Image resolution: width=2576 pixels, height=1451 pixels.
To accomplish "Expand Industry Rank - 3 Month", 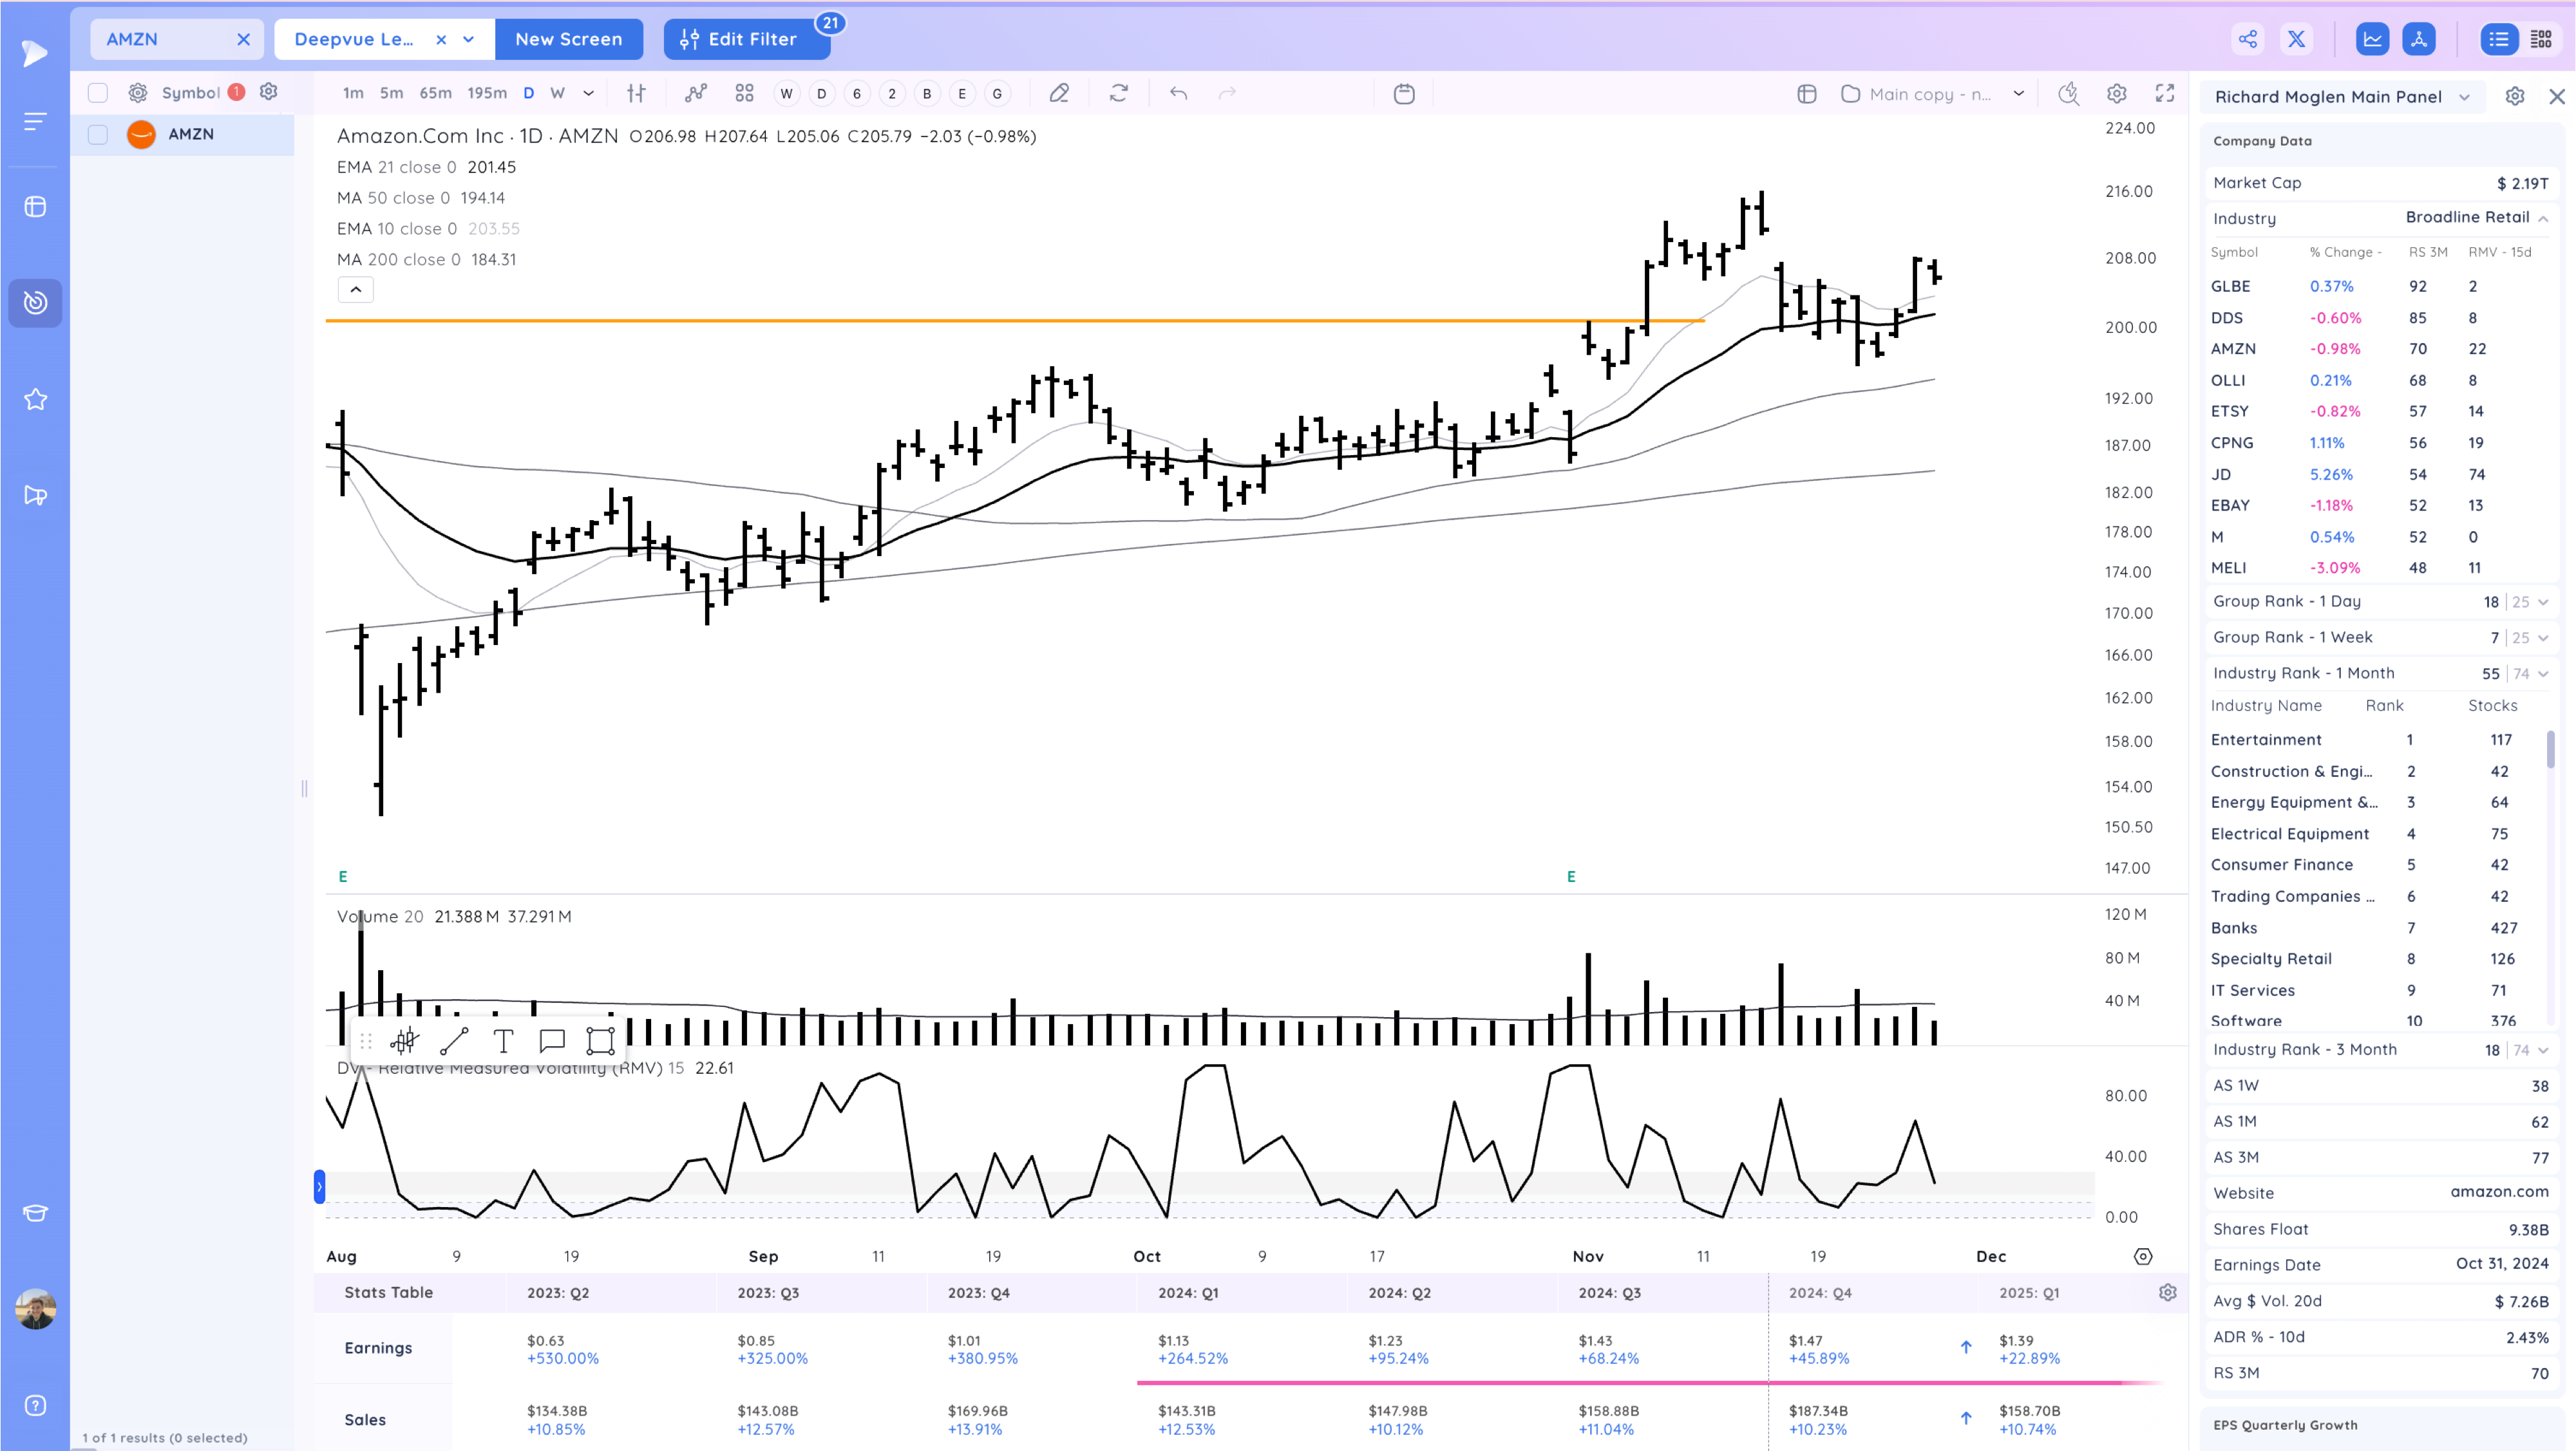I will click(x=2543, y=1049).
